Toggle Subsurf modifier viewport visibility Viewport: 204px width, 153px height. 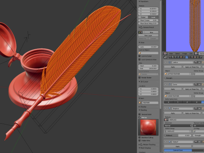[199, 142]
